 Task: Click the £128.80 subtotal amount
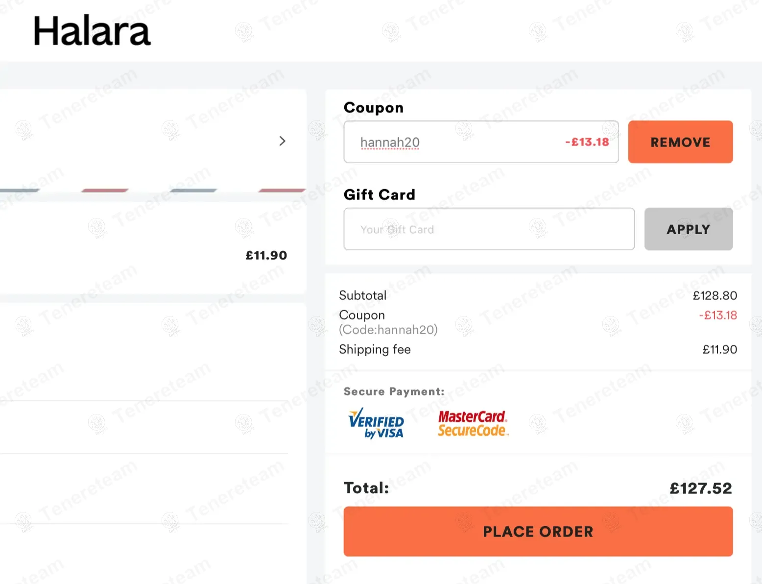click(x=714, y=295)
